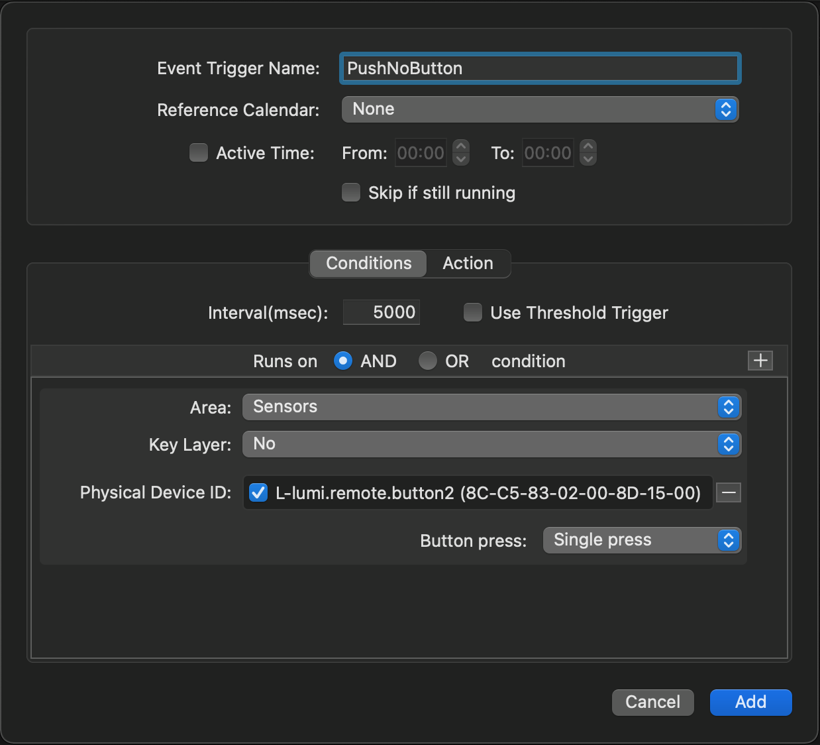Viewport: 820px width, 745px height.
Task: Enable the Active Time checkbox
Action: click(x=198, y=152)
